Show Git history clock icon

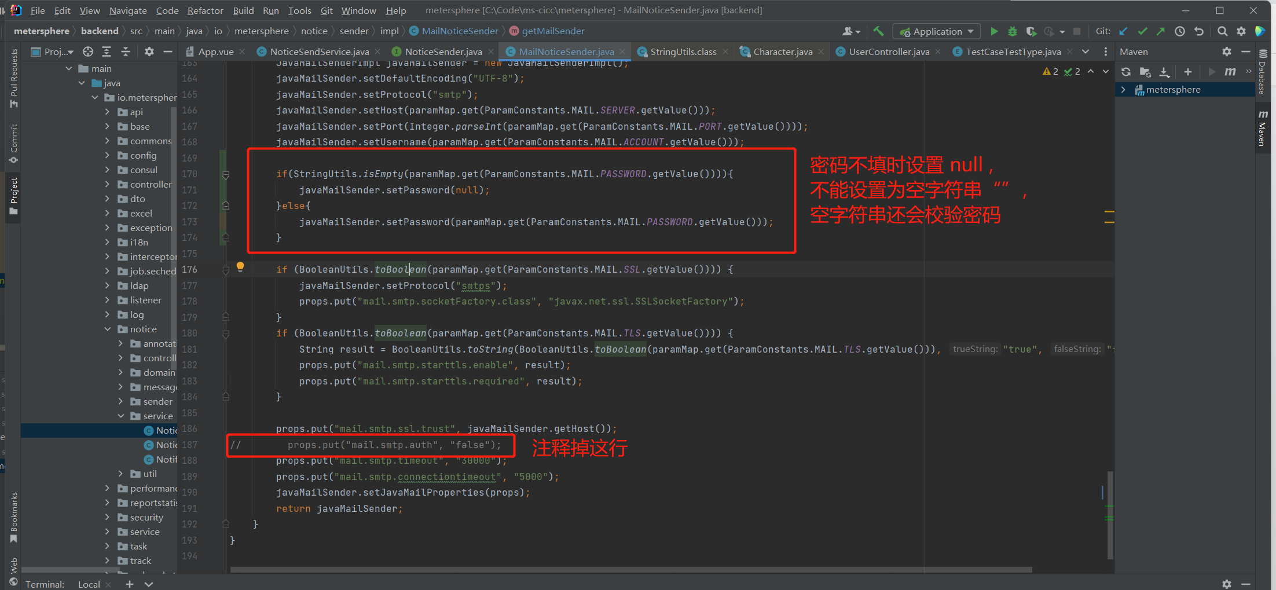(1180, 31)
